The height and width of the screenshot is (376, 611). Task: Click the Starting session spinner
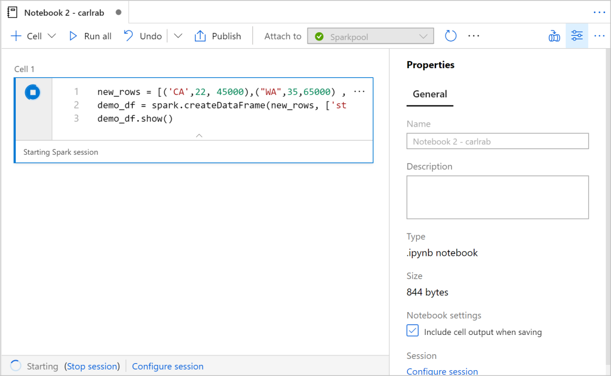click(x=15, y=365)
